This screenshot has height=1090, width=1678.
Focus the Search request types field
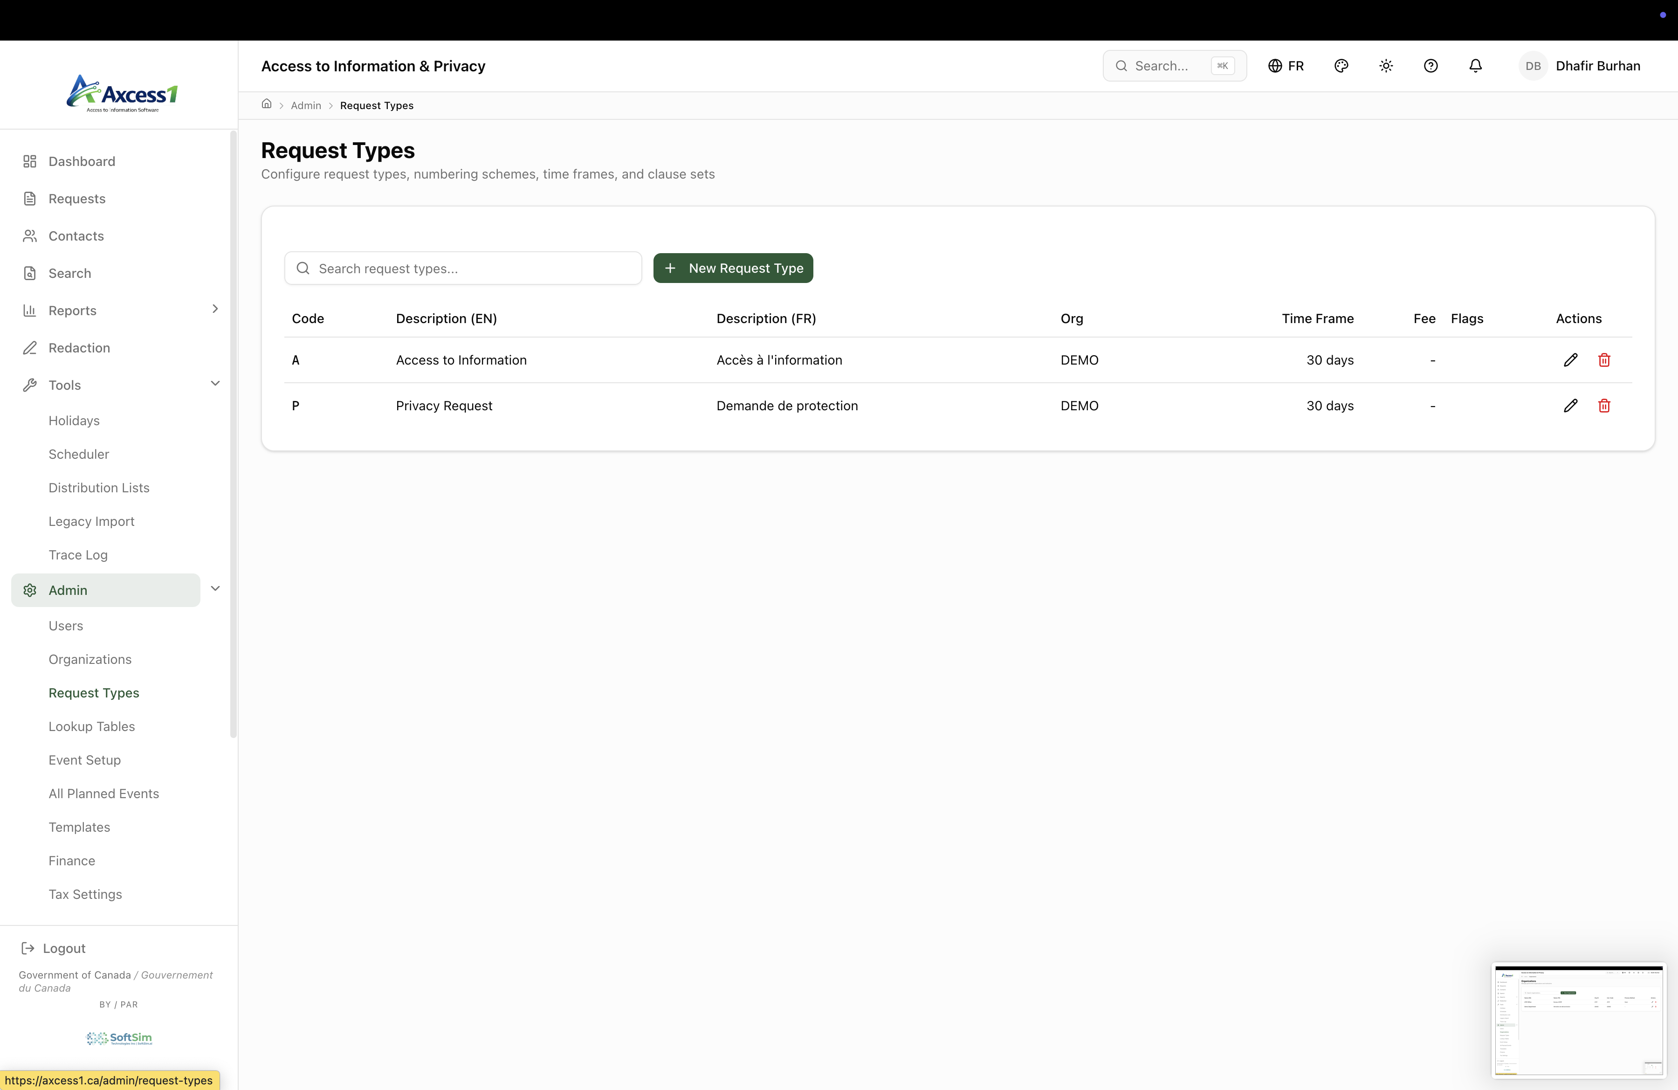[x=472, y=269]
